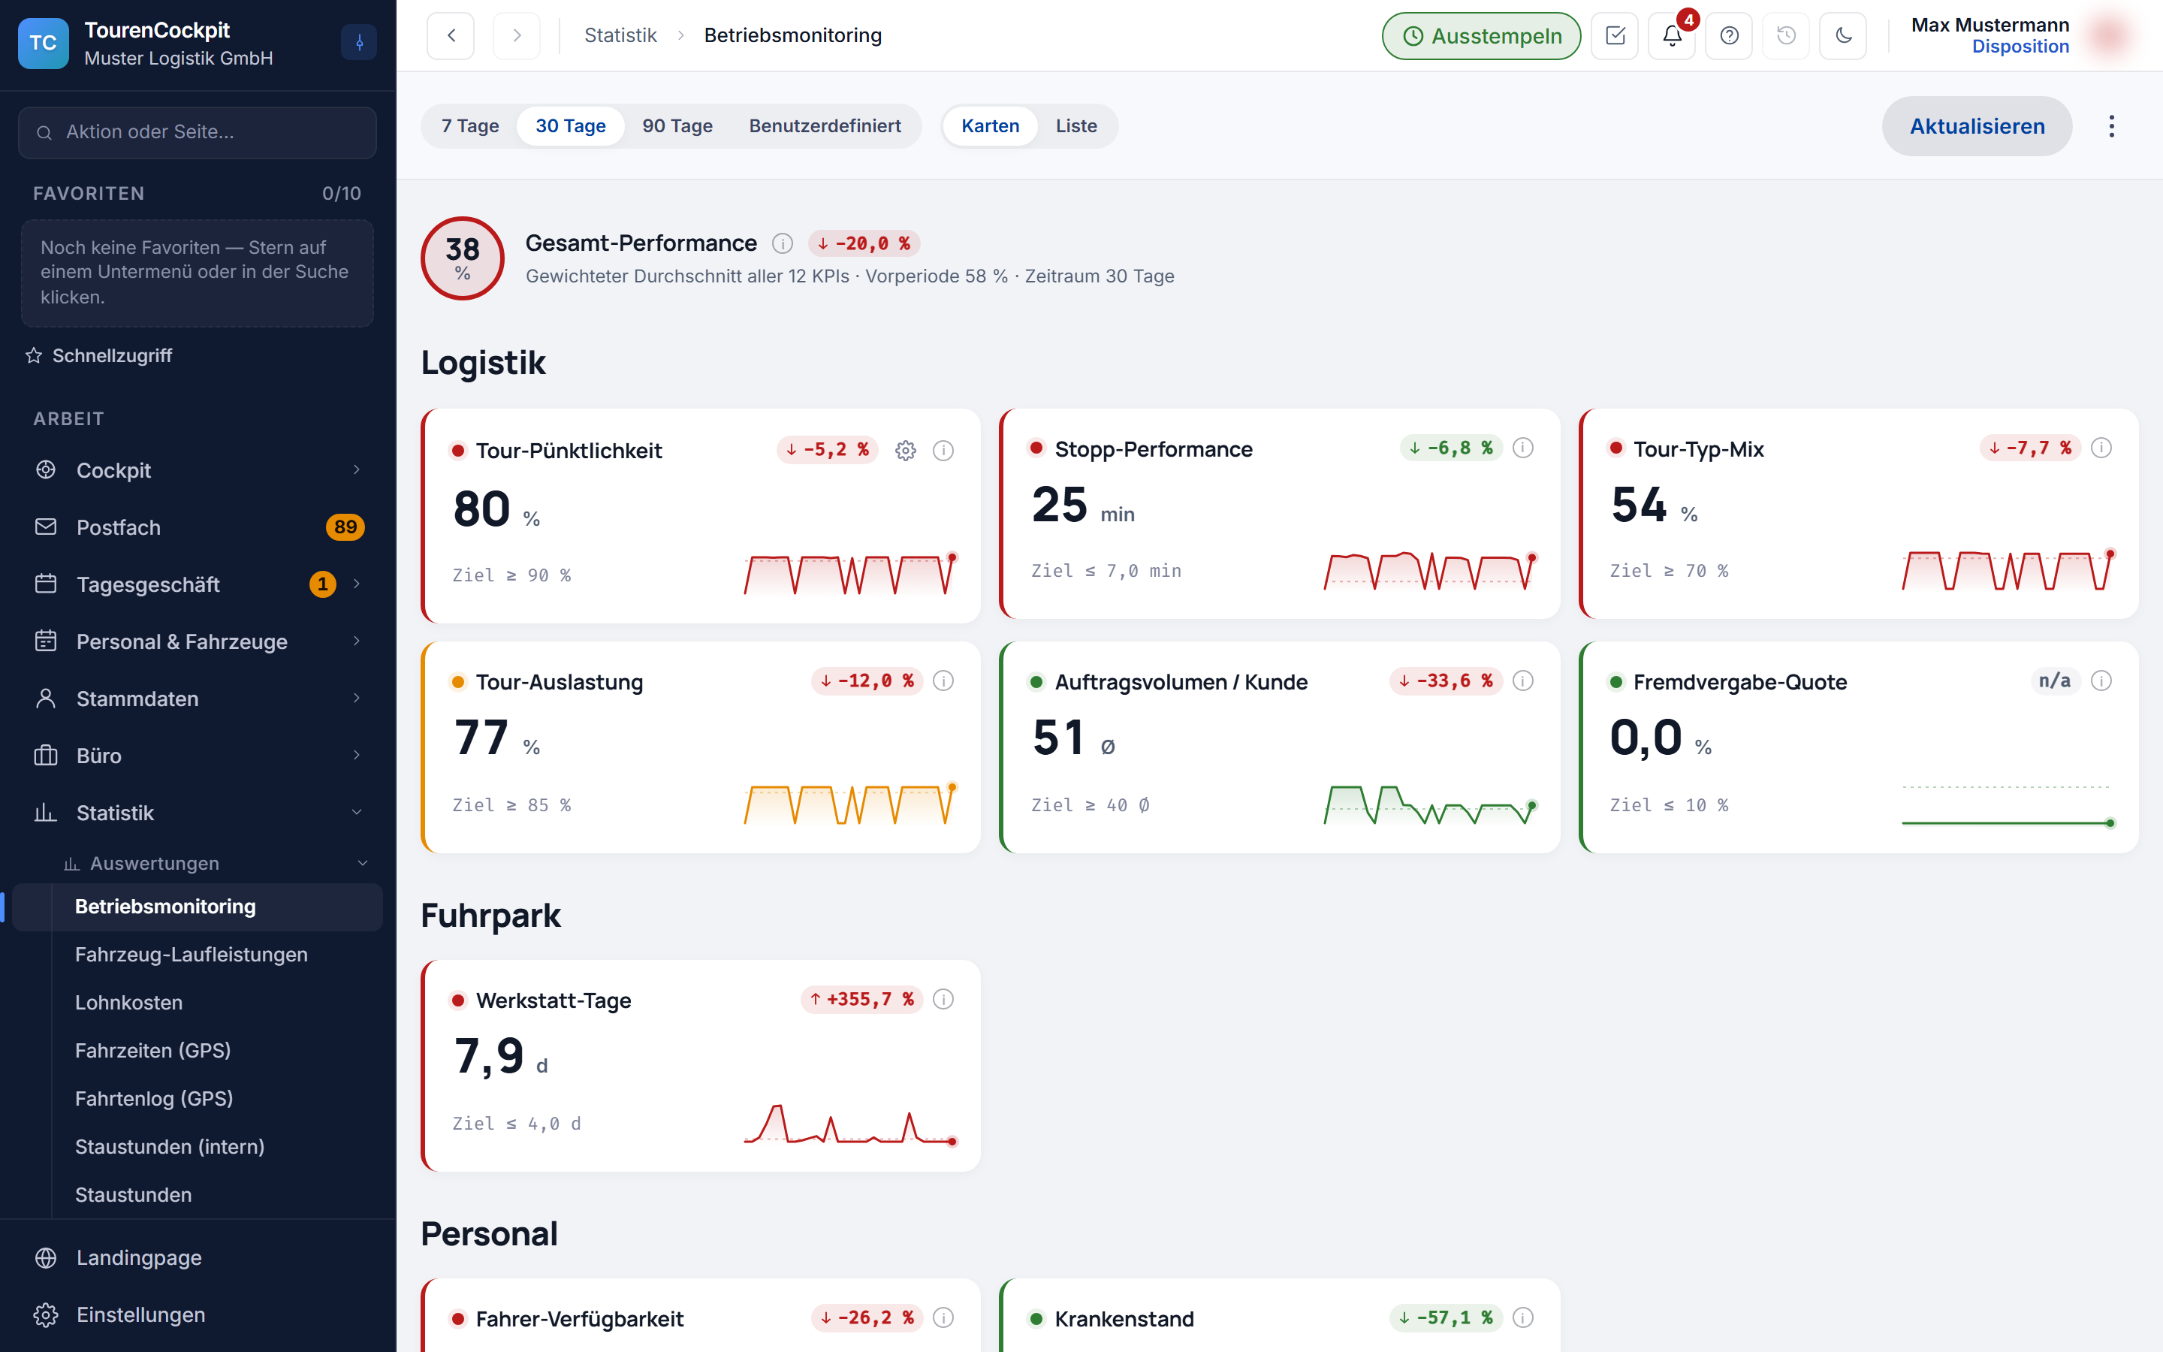Show info for Tour-Pünktlichkeit card
2163x1352 pixels.
943,451
